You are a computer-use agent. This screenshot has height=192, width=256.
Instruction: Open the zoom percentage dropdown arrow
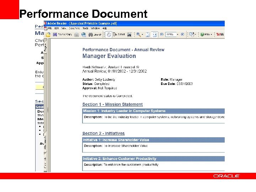pos(178,34)
